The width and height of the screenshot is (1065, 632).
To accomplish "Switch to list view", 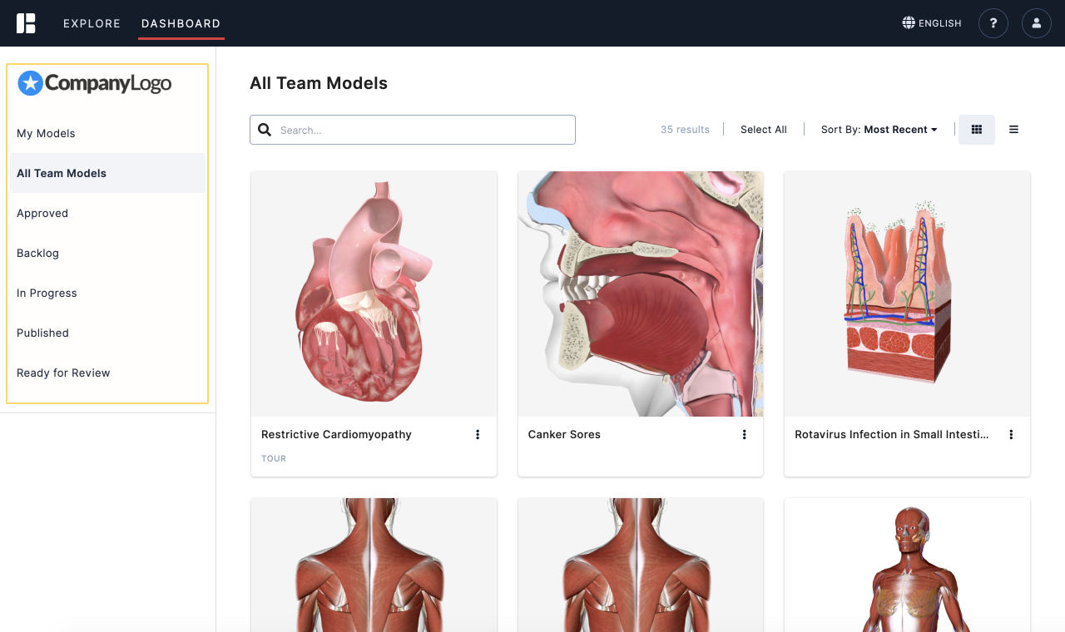I will tap(1013, 130).
